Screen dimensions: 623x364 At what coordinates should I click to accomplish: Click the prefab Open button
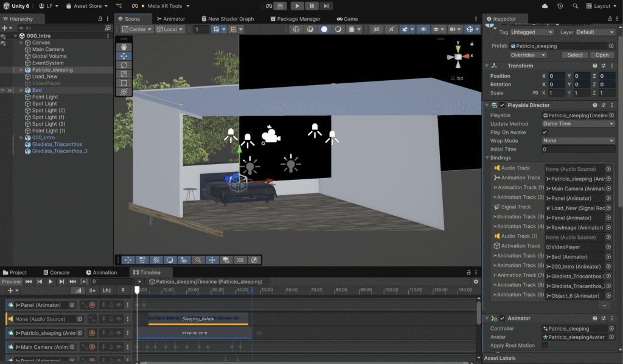602,55
